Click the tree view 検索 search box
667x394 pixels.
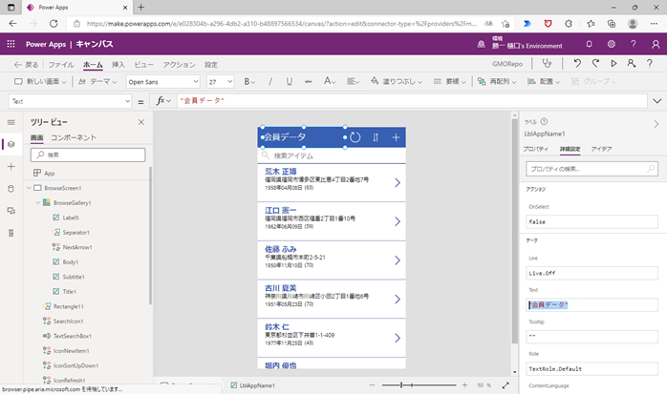(88, 155)
